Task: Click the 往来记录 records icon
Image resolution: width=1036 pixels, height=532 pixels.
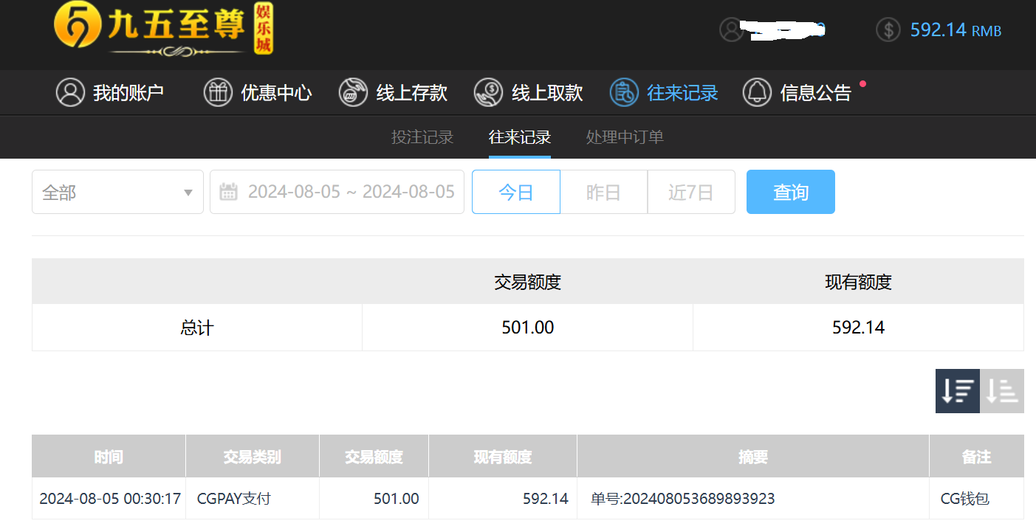Action: [623, 93]
